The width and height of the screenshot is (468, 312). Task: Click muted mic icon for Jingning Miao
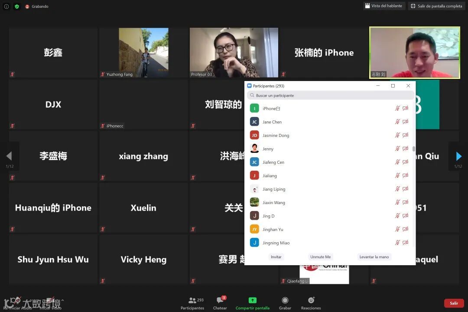point(397,243)
